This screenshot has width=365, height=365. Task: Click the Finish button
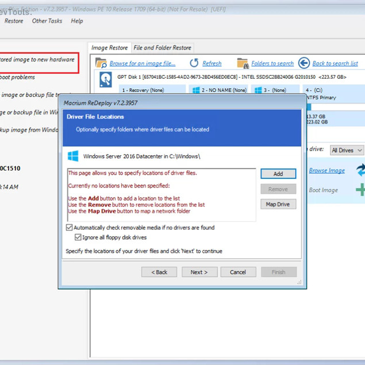(x=279, y=272)
